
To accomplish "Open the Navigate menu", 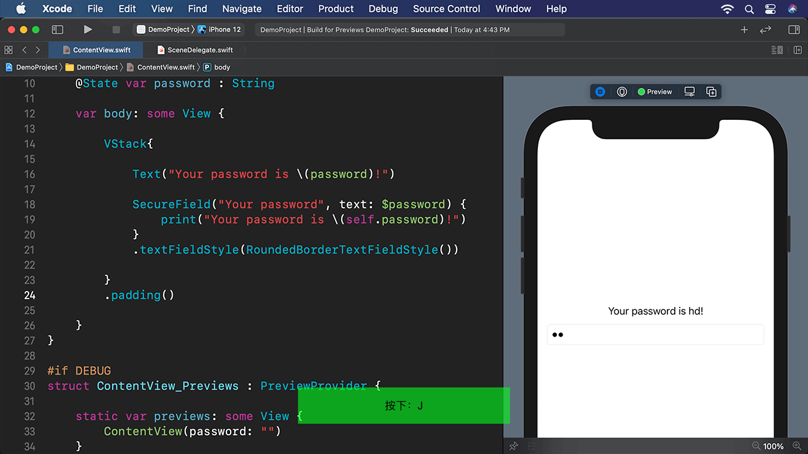I will tap(242, 8).
